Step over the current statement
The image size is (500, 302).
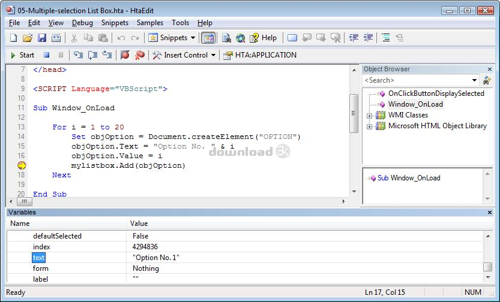tap(92, 55)
